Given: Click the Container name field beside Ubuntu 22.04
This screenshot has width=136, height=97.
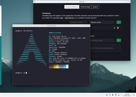Looking at the screenshot, I should click(x=78, y=22).
